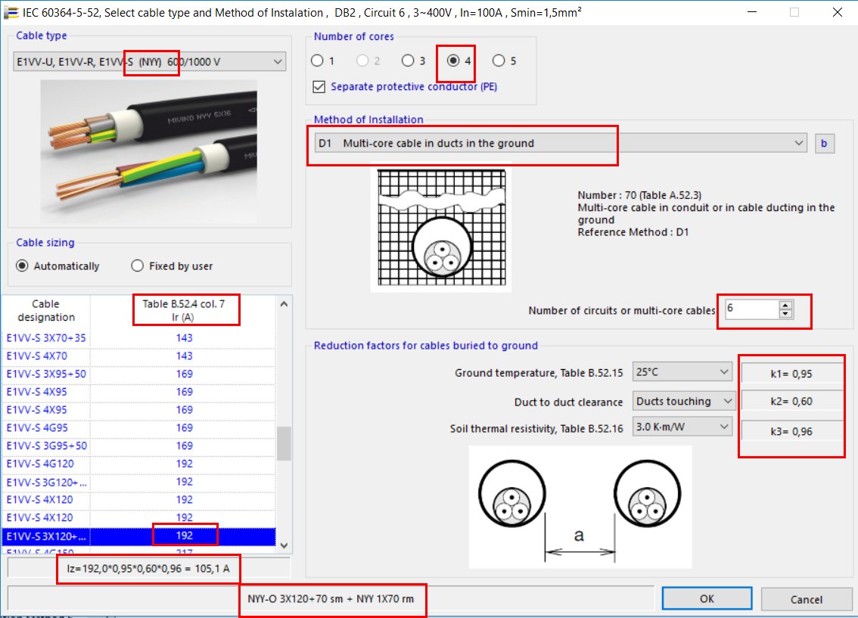Open the E1VV cable type dropdown
Image resolution: width=858 pixels, height=618 pixels.
click(278, 61)
